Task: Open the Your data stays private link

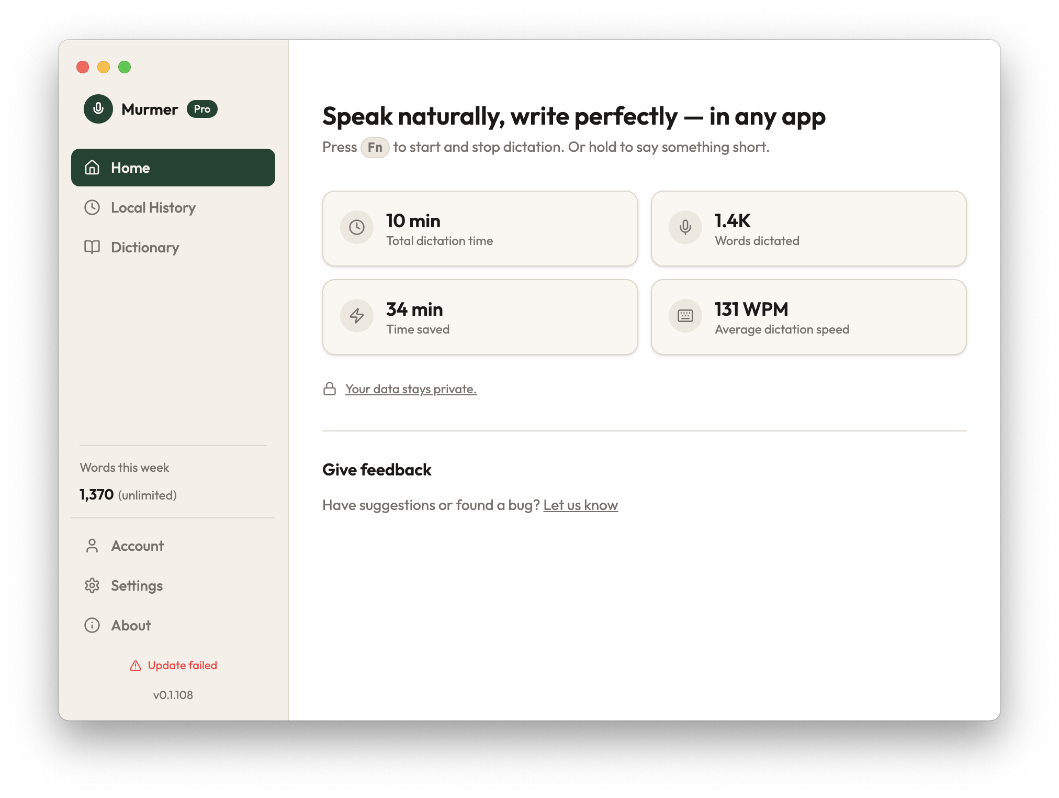Action: [x=410, y=389]
